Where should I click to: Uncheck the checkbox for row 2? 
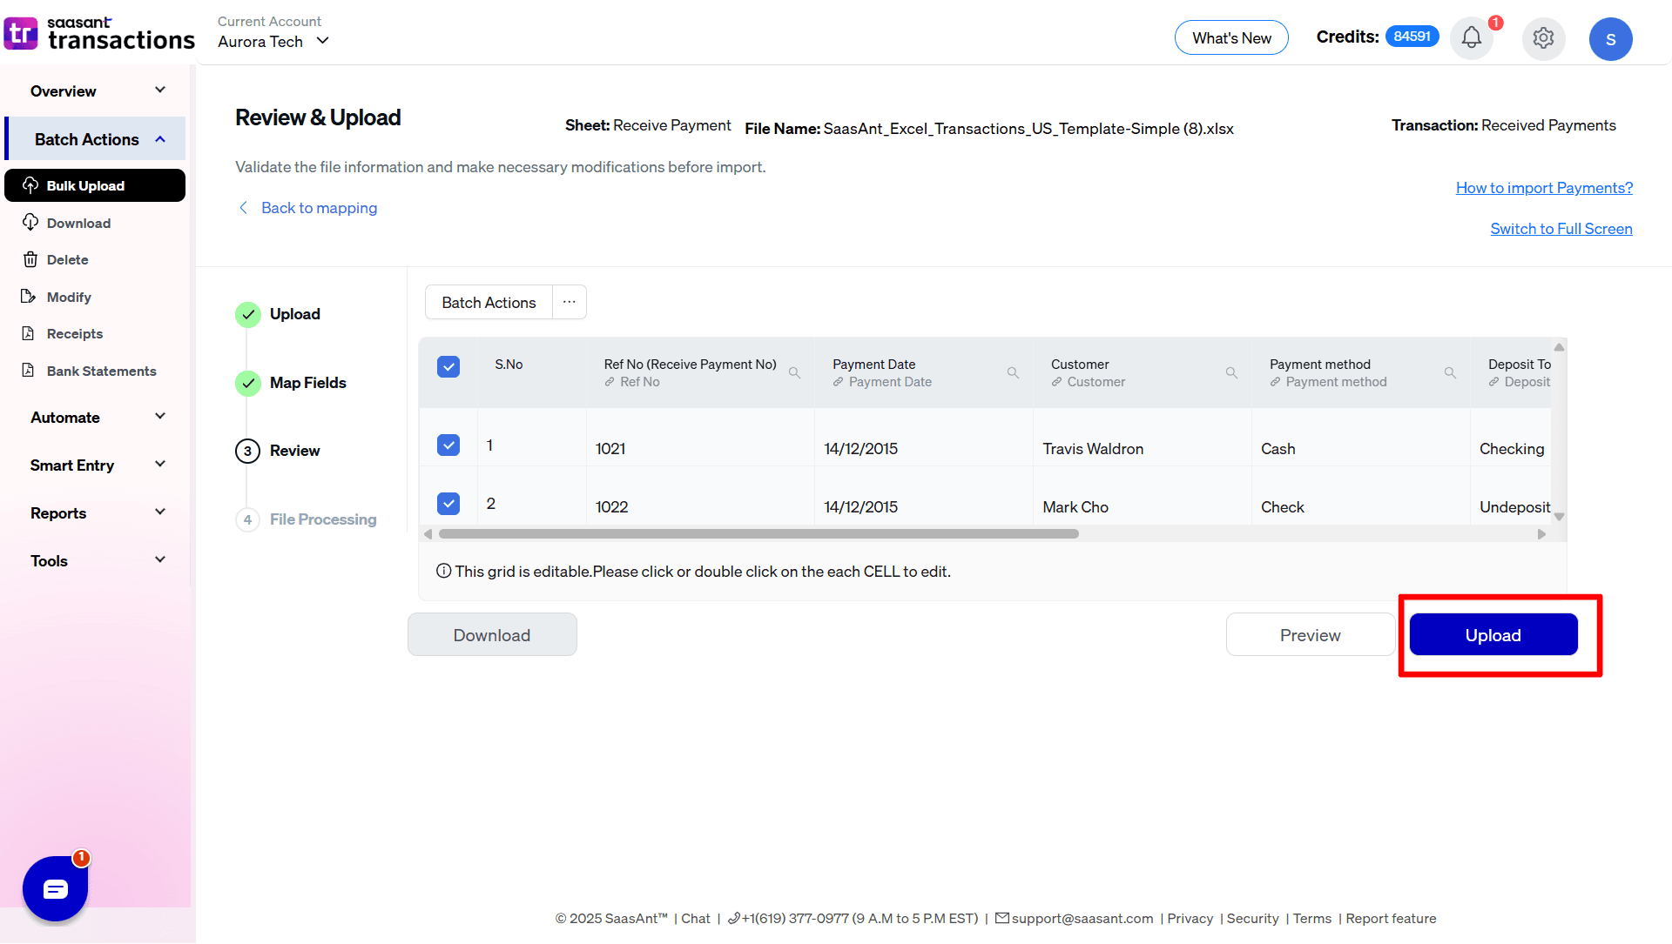click(x=448, y=504)
